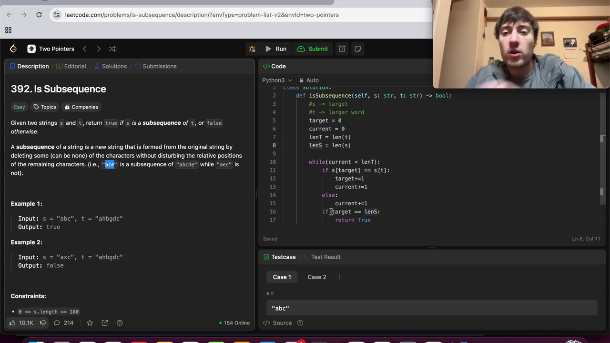The width and height of the screenshot is (610, 343).
Task: Click the LeetCode logo icon
Action: pyautogui.click(x=13, y=49)
